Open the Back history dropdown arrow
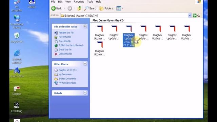The height and width of the screenshot is (122, 217). coord(64,8)
